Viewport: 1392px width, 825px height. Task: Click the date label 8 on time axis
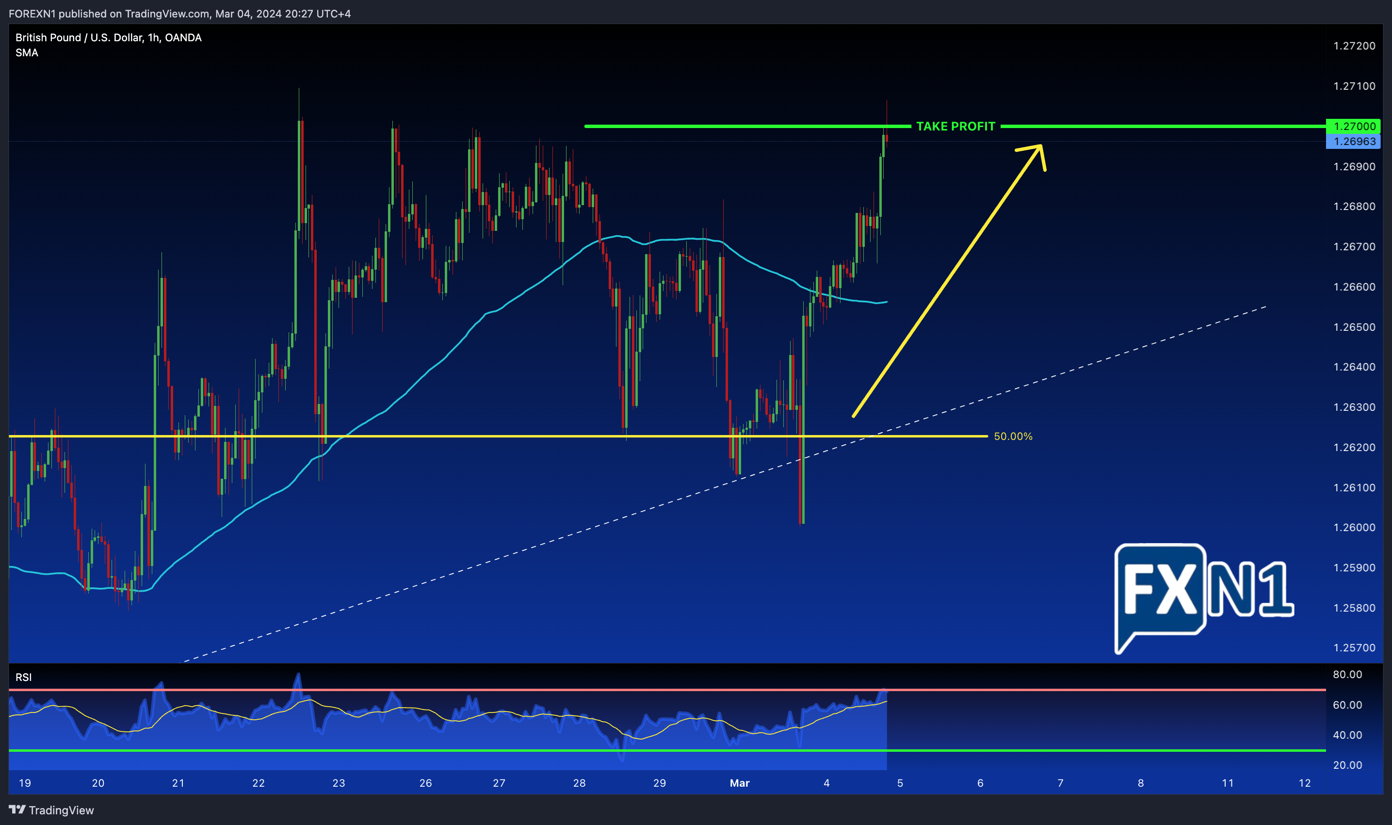(1141, 783)
